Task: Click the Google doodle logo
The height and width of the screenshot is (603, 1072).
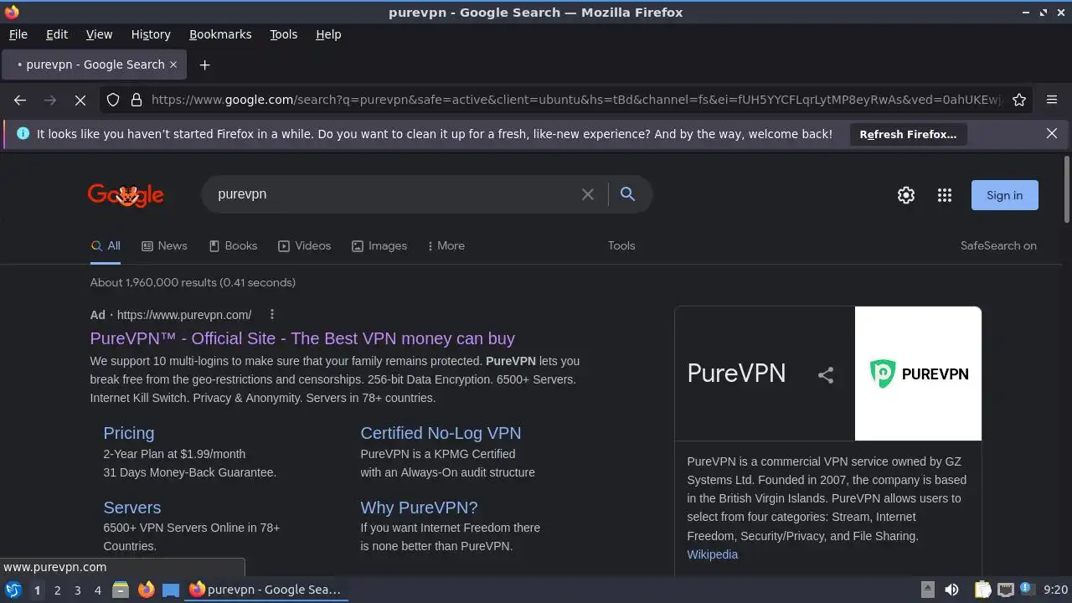Action: [x=126, y=195]
